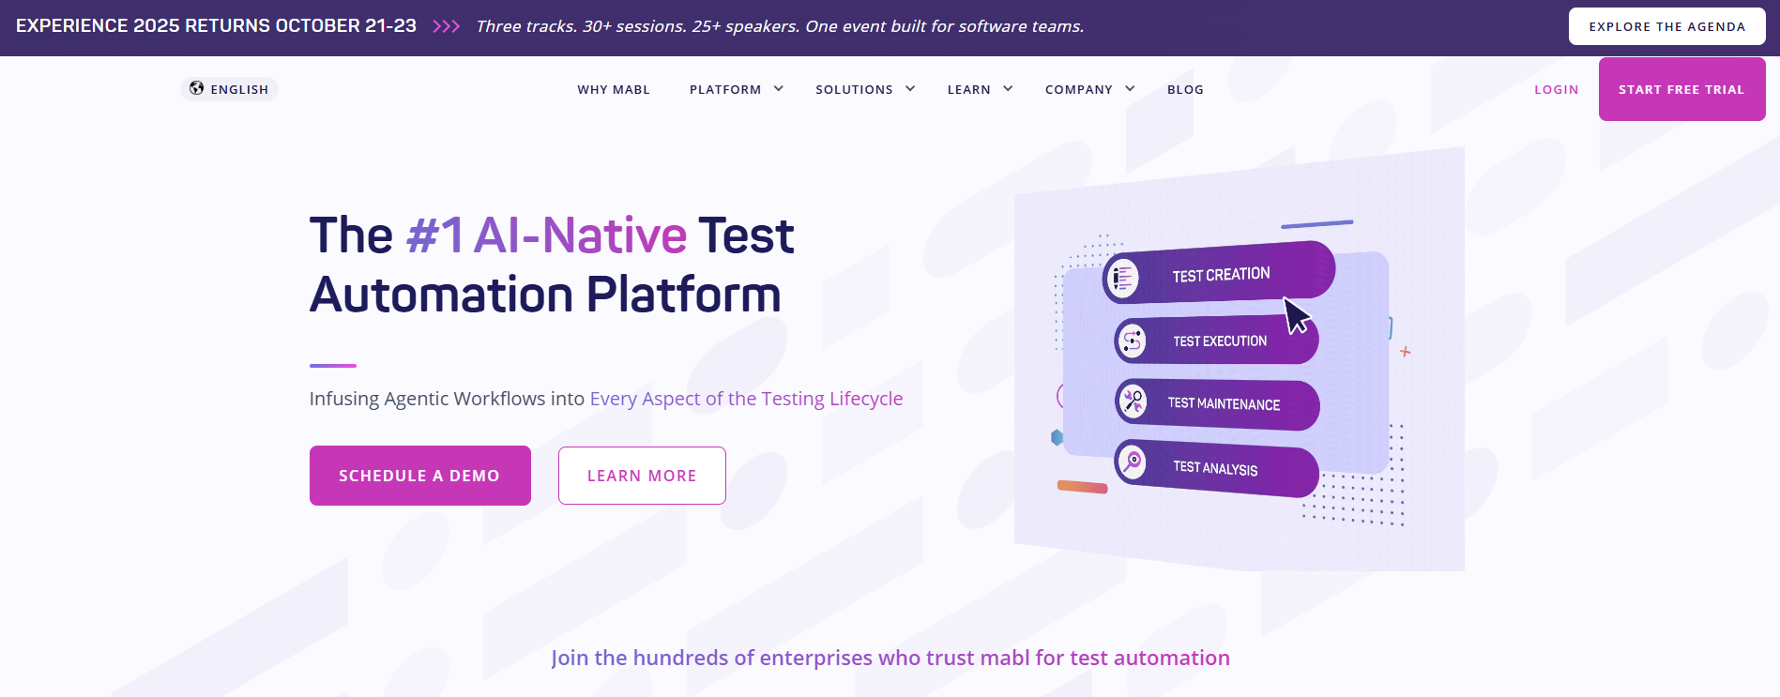Click the Explore the Agenda button
The width and height of the screenshot is (1780, 697).
[1666, 26]
